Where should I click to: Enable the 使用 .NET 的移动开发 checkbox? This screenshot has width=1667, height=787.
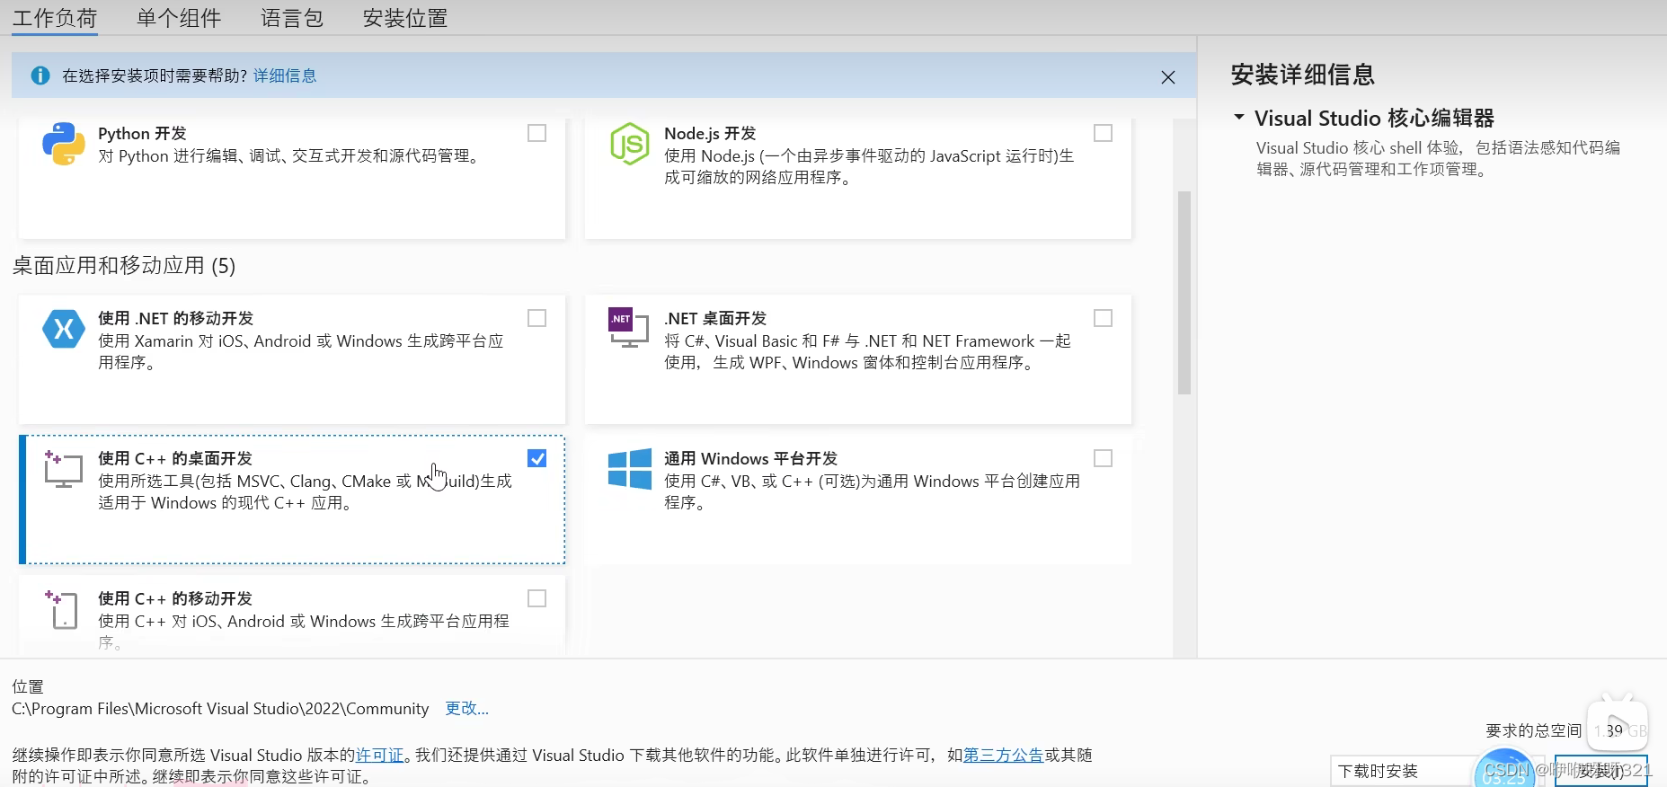point(537,318)
